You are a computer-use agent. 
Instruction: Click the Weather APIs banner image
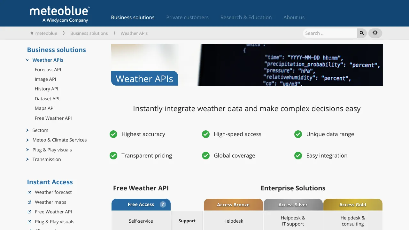point(247,65)
